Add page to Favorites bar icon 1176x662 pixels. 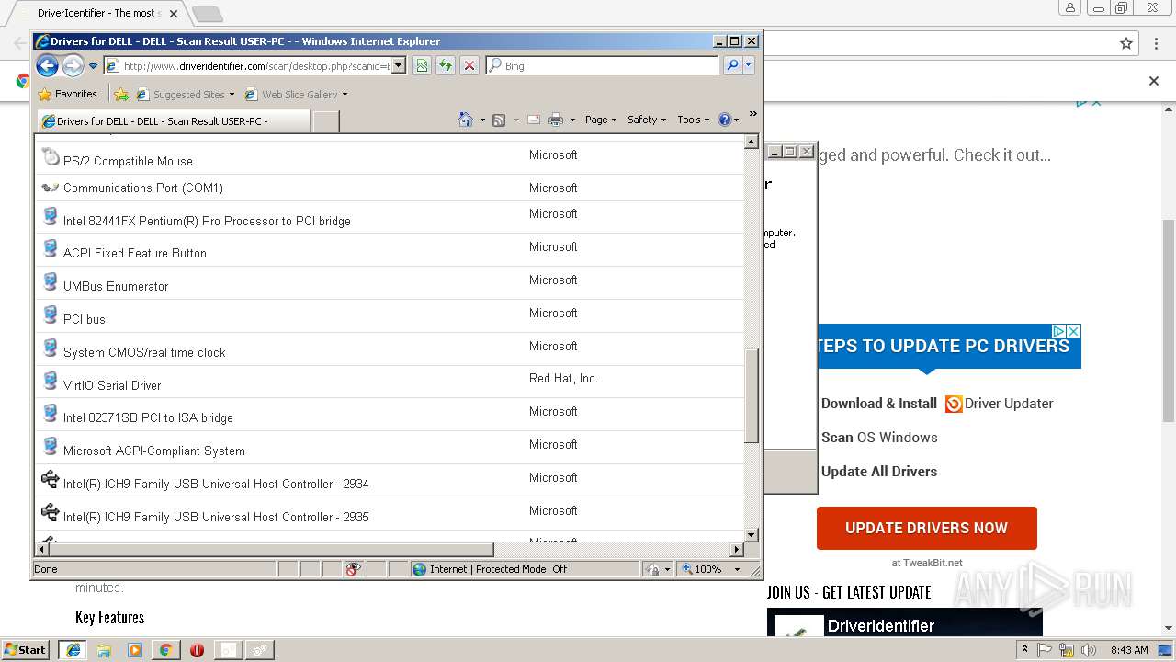[120, 94]
